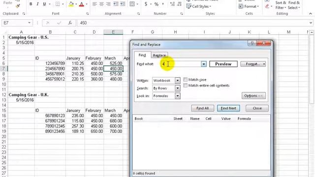Open the Within dropdown showing Workbook
Screen dimensions: 315x177
pyautogui.click(x=177, y=81)
